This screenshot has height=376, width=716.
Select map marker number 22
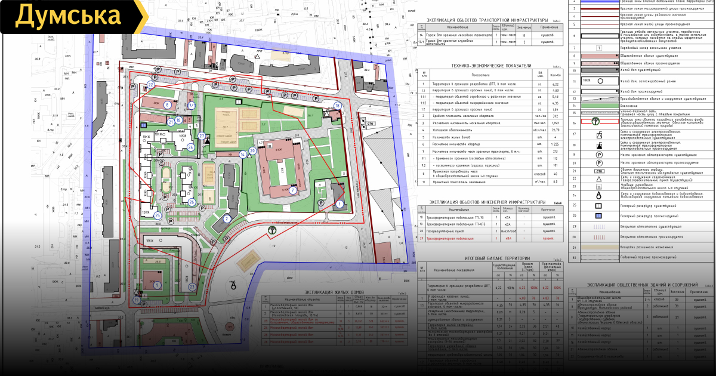tap(151, 85)
